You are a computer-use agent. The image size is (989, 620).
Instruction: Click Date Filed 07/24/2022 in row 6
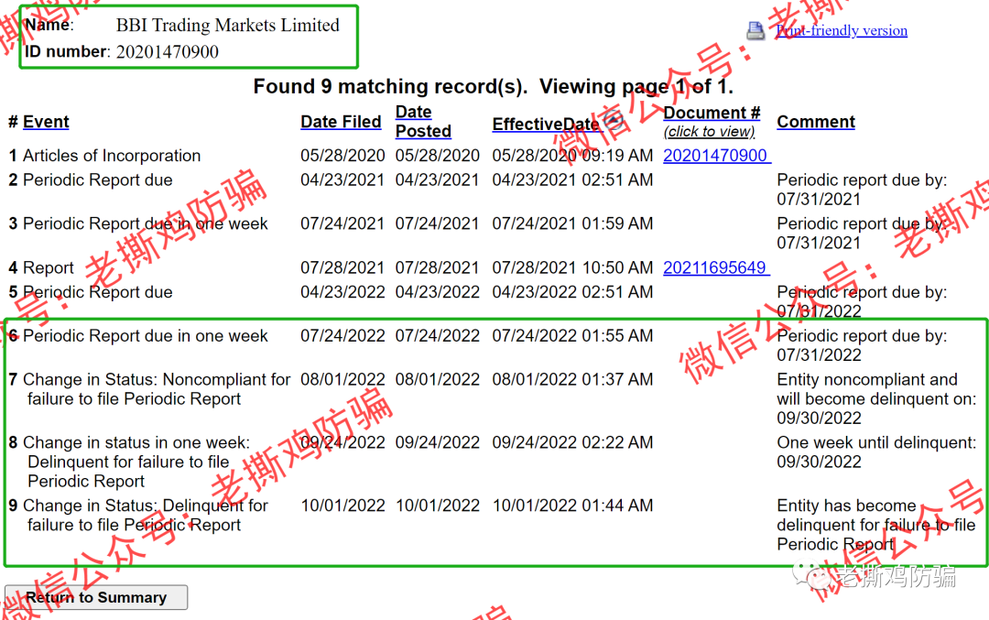[342, 335]
